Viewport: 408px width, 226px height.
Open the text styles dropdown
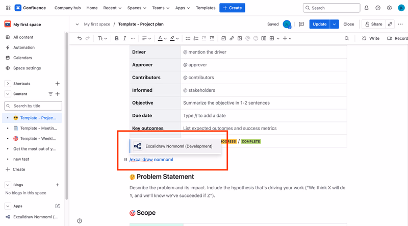coord(103,38)
